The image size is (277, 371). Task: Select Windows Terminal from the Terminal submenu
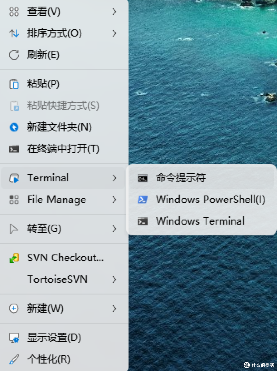200,221
